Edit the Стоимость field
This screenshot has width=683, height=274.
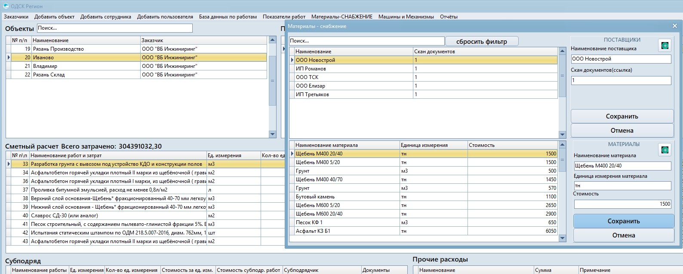[622, 204]
